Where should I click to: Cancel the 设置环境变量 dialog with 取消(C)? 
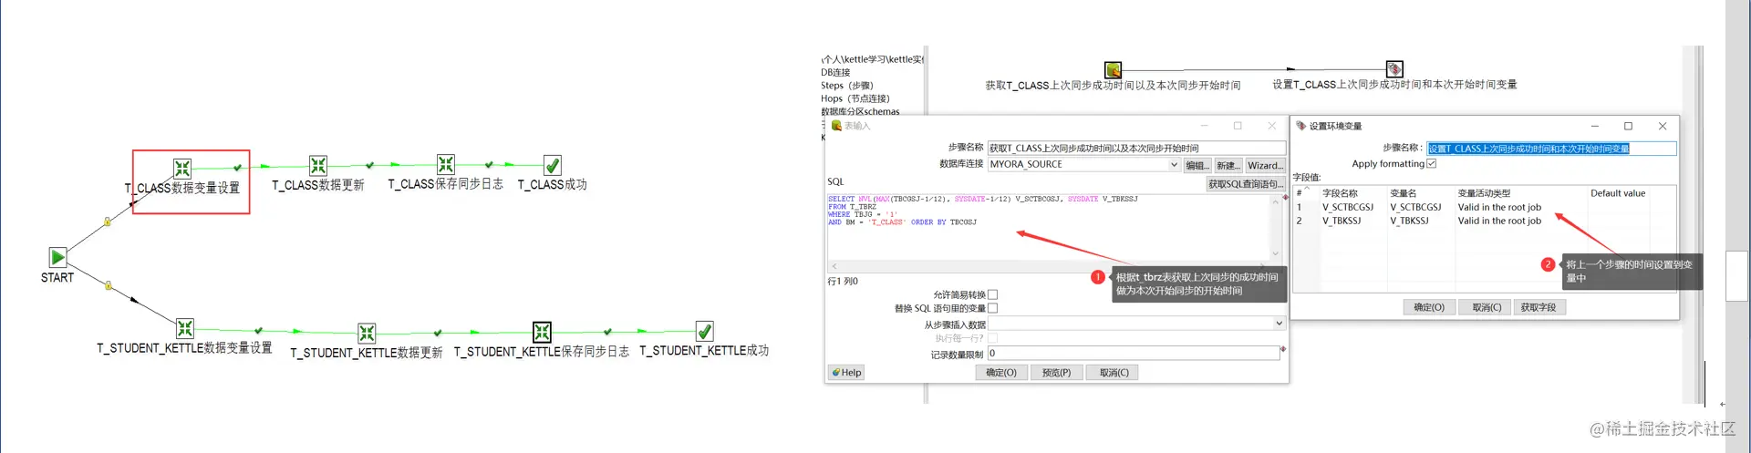click(1487, 307)
